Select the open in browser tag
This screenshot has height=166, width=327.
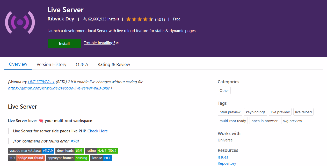click(x=264, y=121)
